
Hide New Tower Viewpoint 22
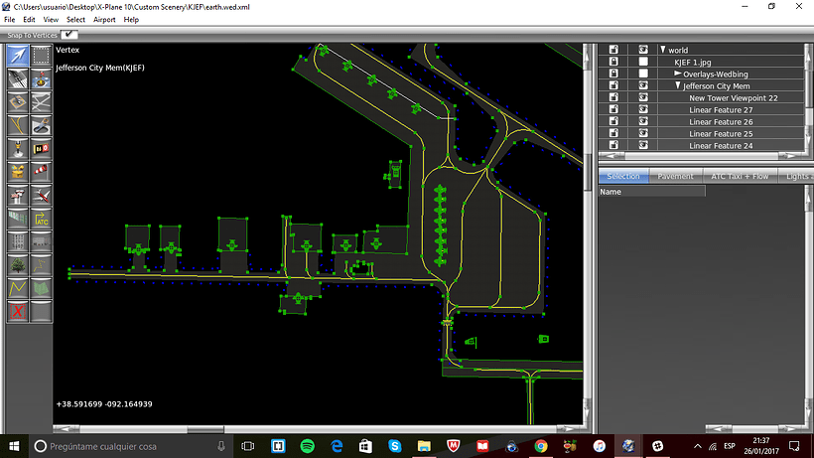tap(643, 97)
